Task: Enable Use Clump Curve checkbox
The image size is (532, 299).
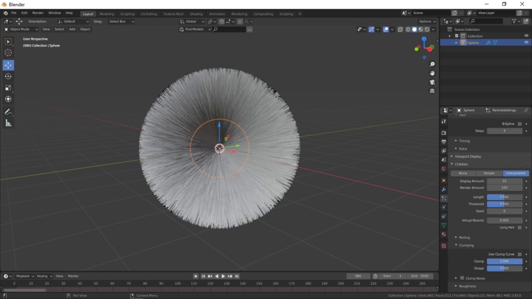Action: [520, 254]
